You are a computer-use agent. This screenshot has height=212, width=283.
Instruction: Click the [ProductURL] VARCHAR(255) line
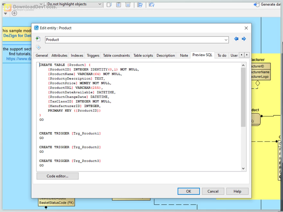click(x=75, y=88)
